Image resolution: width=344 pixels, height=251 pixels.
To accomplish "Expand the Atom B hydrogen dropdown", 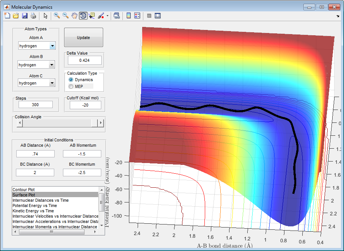I will pos(52,65).
